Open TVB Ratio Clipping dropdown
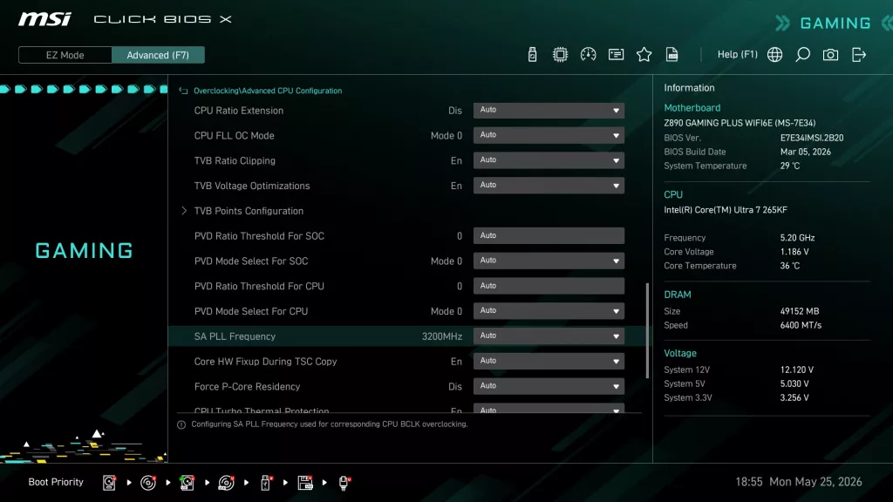 pyautogui.click(x=549, y=160)
